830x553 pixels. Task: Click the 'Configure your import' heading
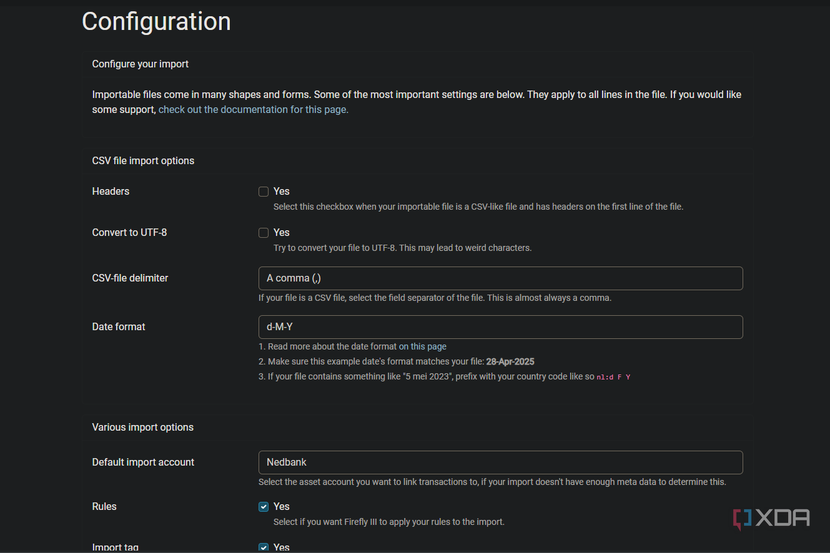tap(141, 64)
